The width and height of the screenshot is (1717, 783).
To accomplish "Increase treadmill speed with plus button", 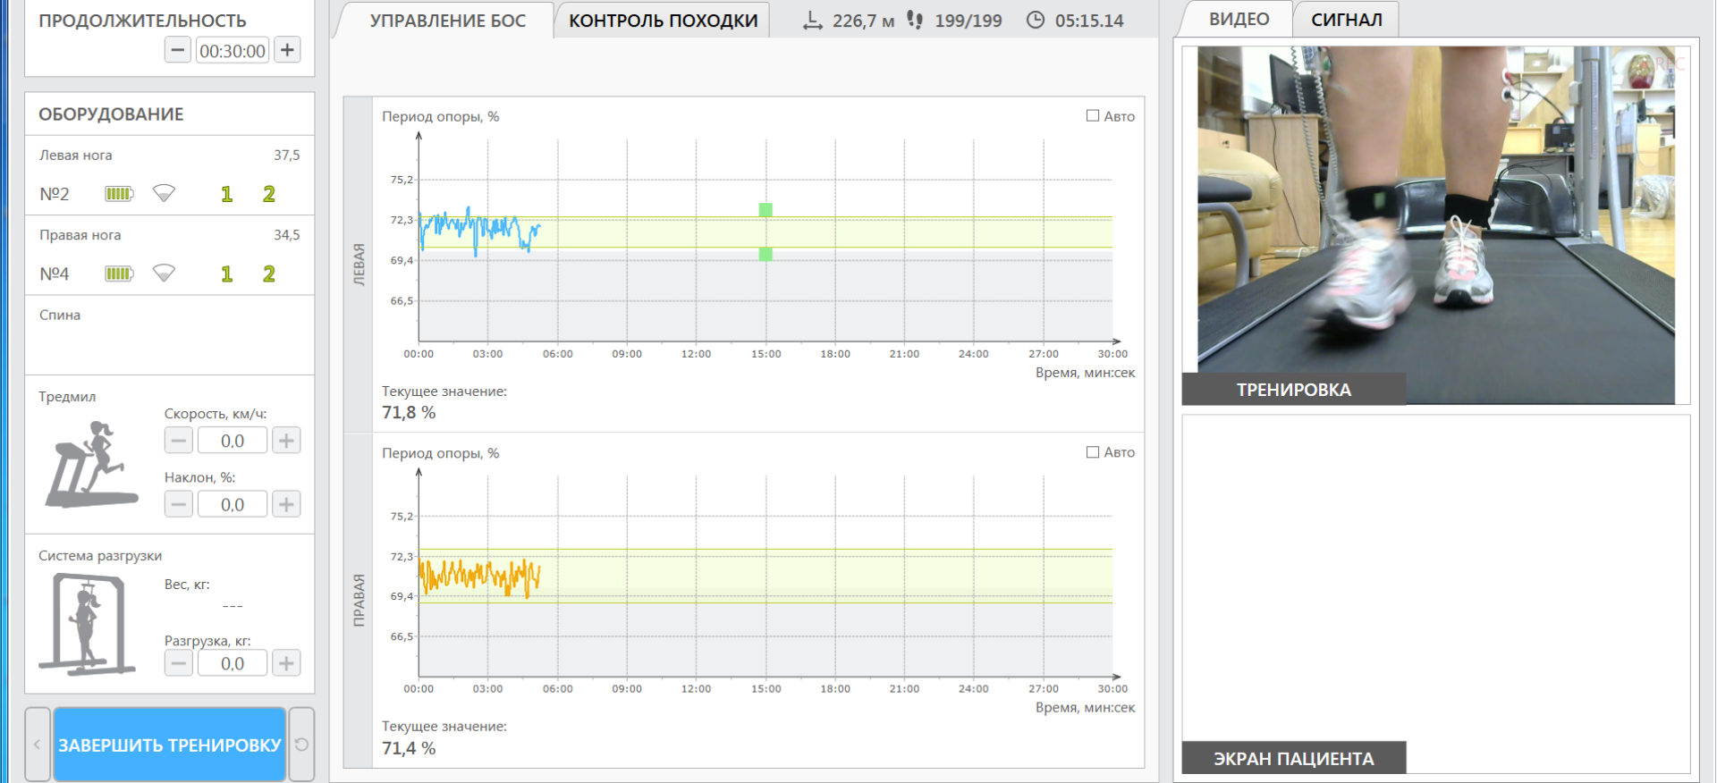I will pyautogui.click(x=286, y=441).
